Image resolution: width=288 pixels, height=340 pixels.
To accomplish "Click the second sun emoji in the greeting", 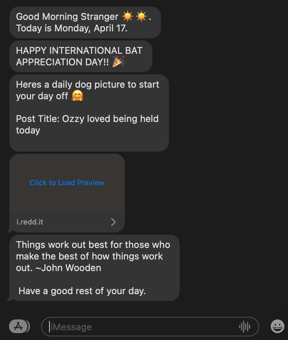I will tap(141, 17).
